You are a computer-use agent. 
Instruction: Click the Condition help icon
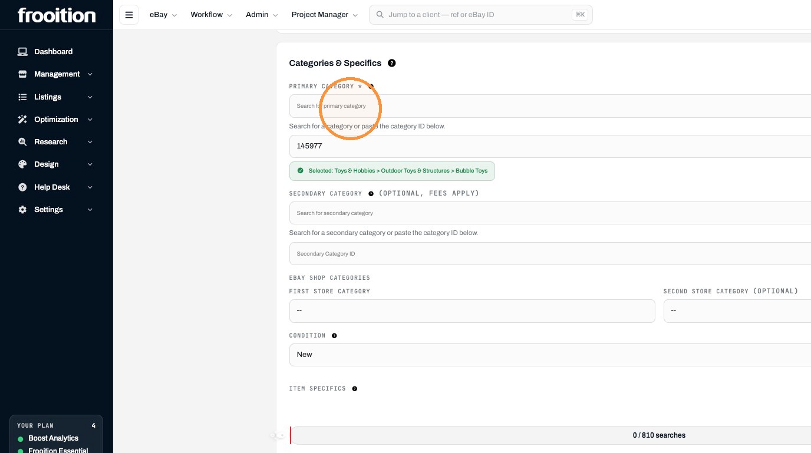tap(334, 336)
